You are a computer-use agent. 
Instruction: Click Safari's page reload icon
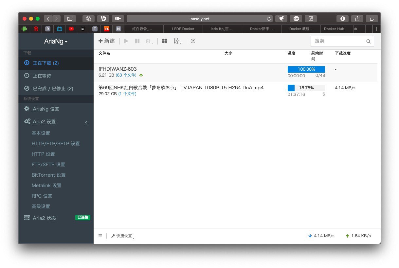click(x=269, y=19)
